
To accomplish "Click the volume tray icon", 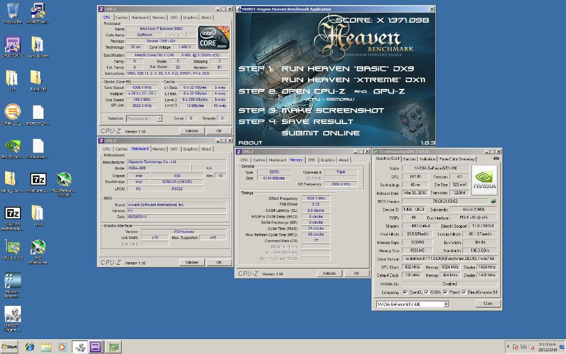I will pyautogui.click(x=531, y=347).
